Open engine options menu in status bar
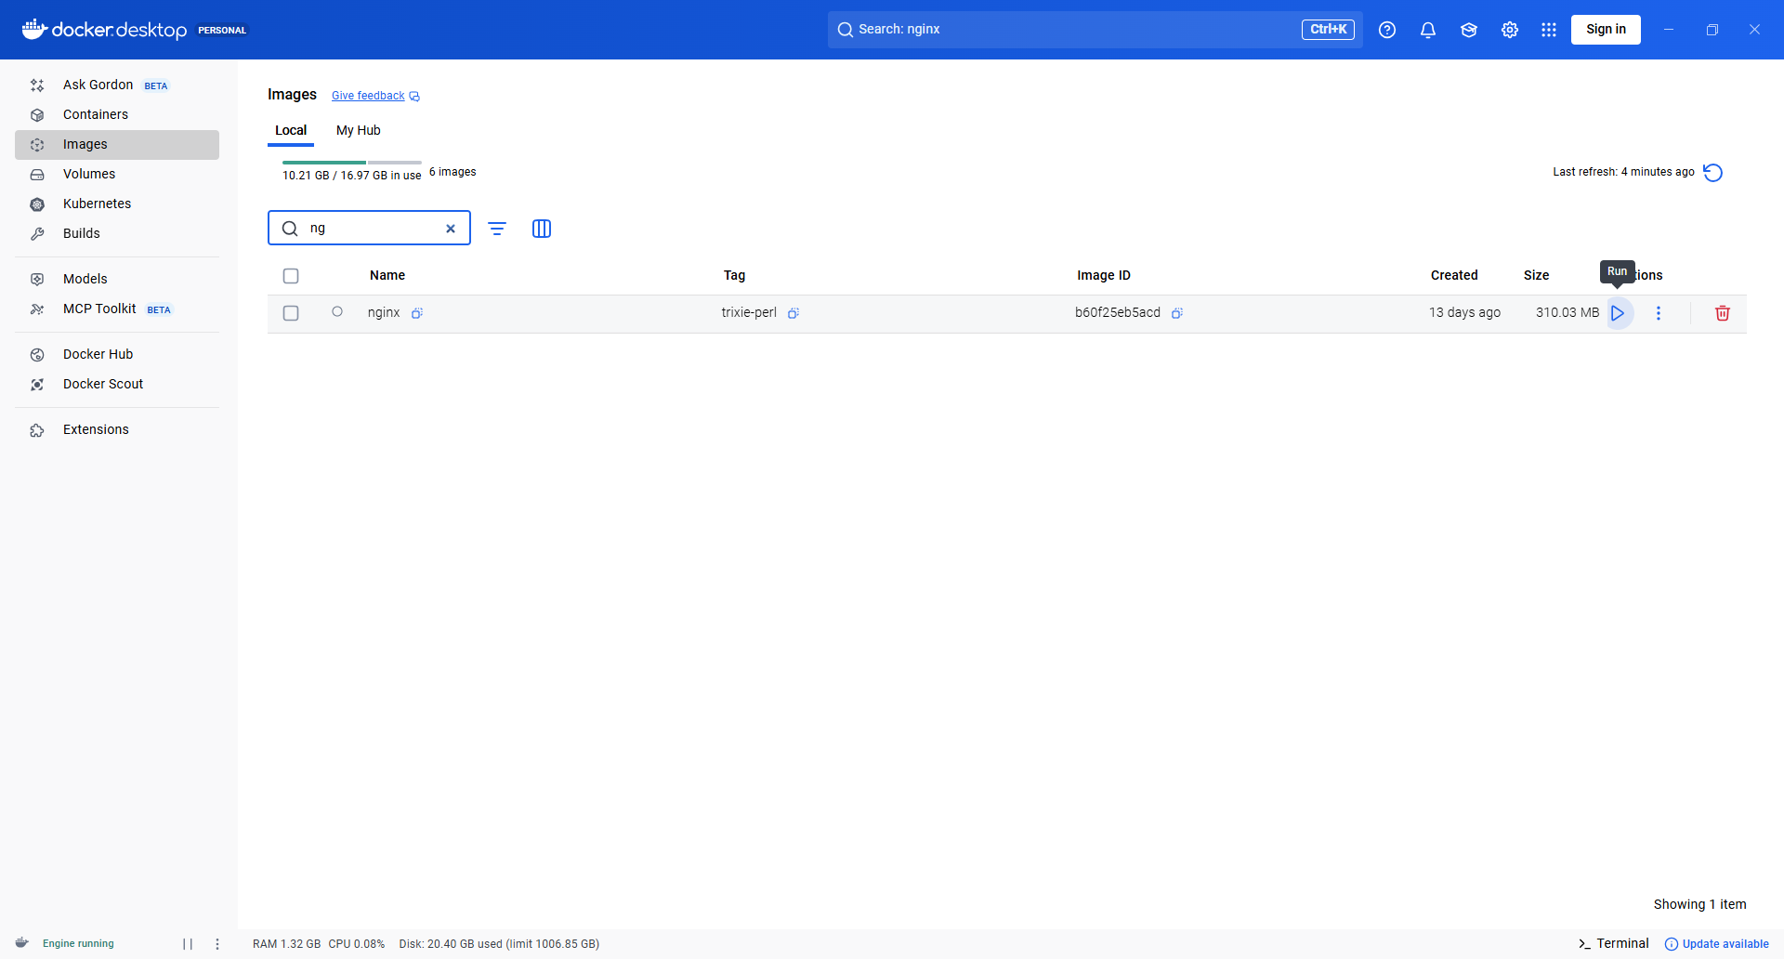 coord(217,943)
